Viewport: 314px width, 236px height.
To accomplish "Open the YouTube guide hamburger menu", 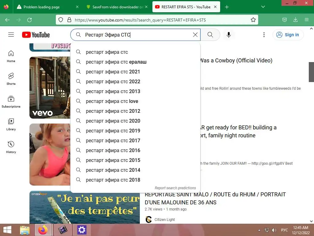I will 11,35.
